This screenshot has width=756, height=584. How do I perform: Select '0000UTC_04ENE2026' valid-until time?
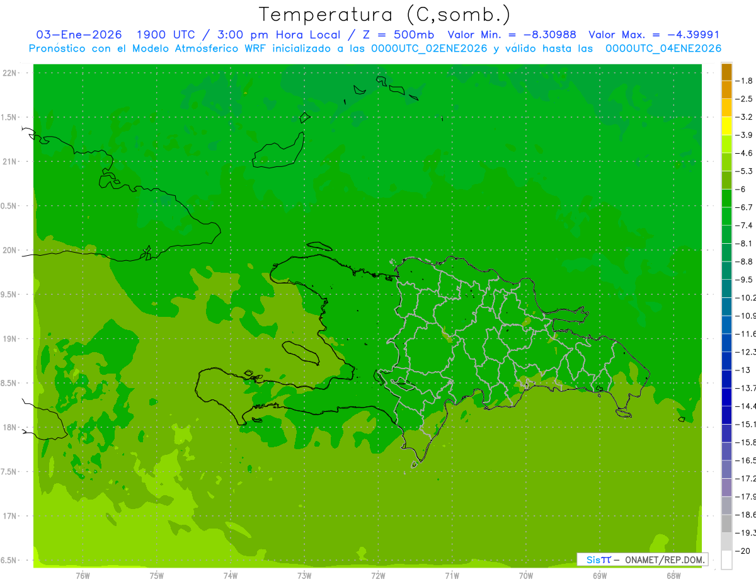663,49
